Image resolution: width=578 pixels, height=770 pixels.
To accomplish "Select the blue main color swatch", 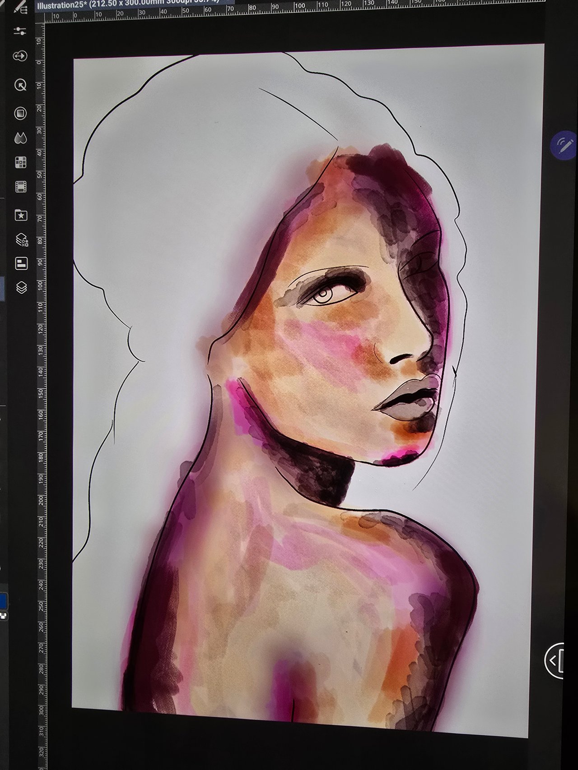I will 4,601.
